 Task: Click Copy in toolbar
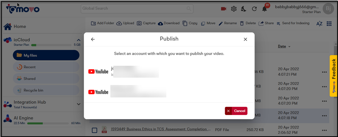coord(190,23)
